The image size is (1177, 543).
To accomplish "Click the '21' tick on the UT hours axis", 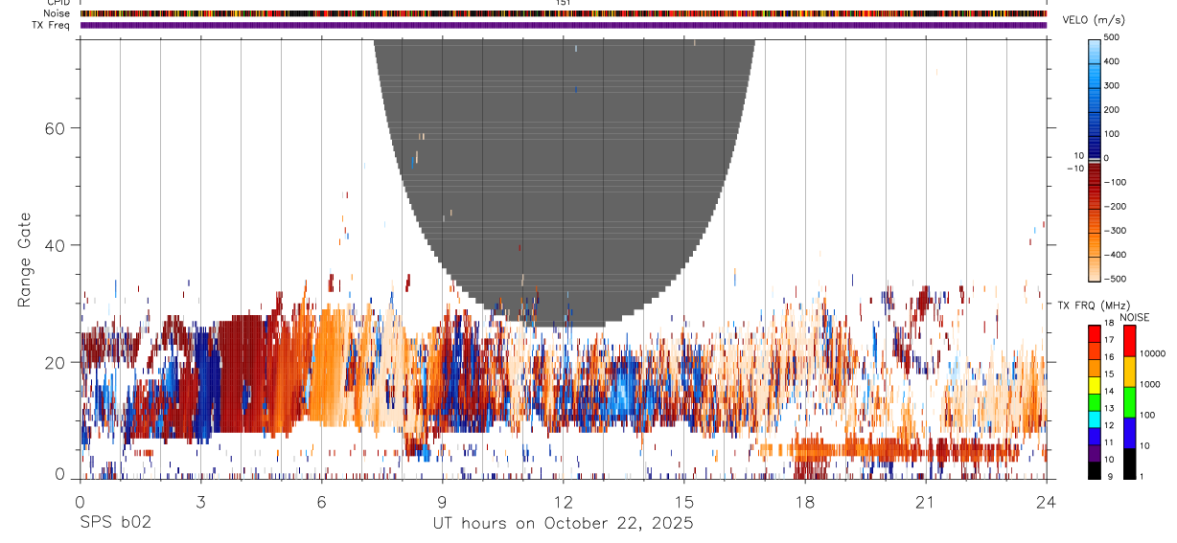I will [925, 501].
